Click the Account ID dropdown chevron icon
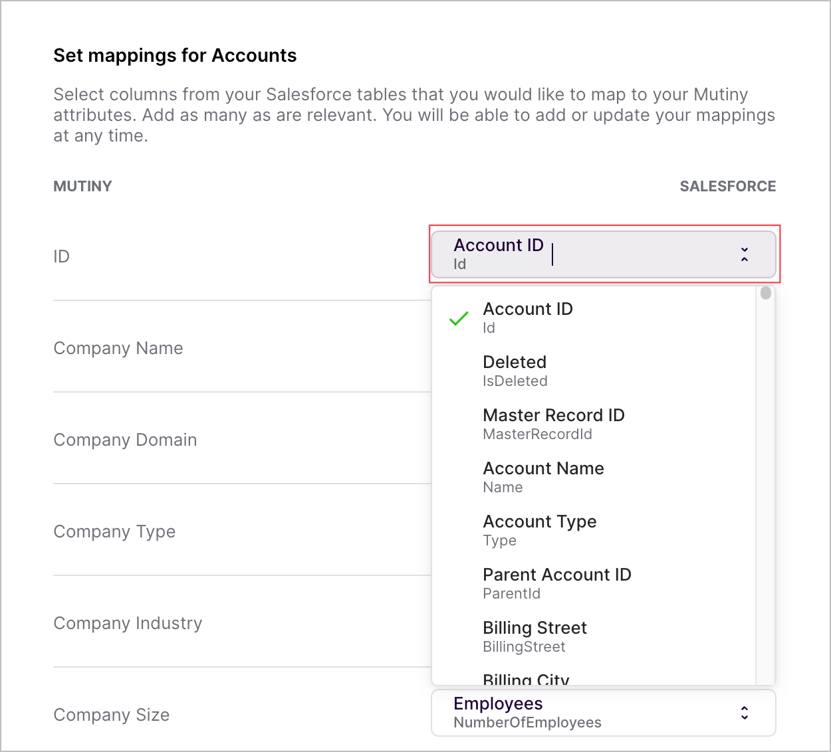The image size is (831, 752). pos(745,254)
